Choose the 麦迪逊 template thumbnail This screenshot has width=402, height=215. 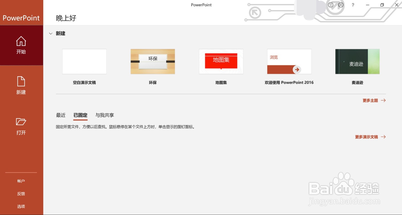(x=358, y=61)
